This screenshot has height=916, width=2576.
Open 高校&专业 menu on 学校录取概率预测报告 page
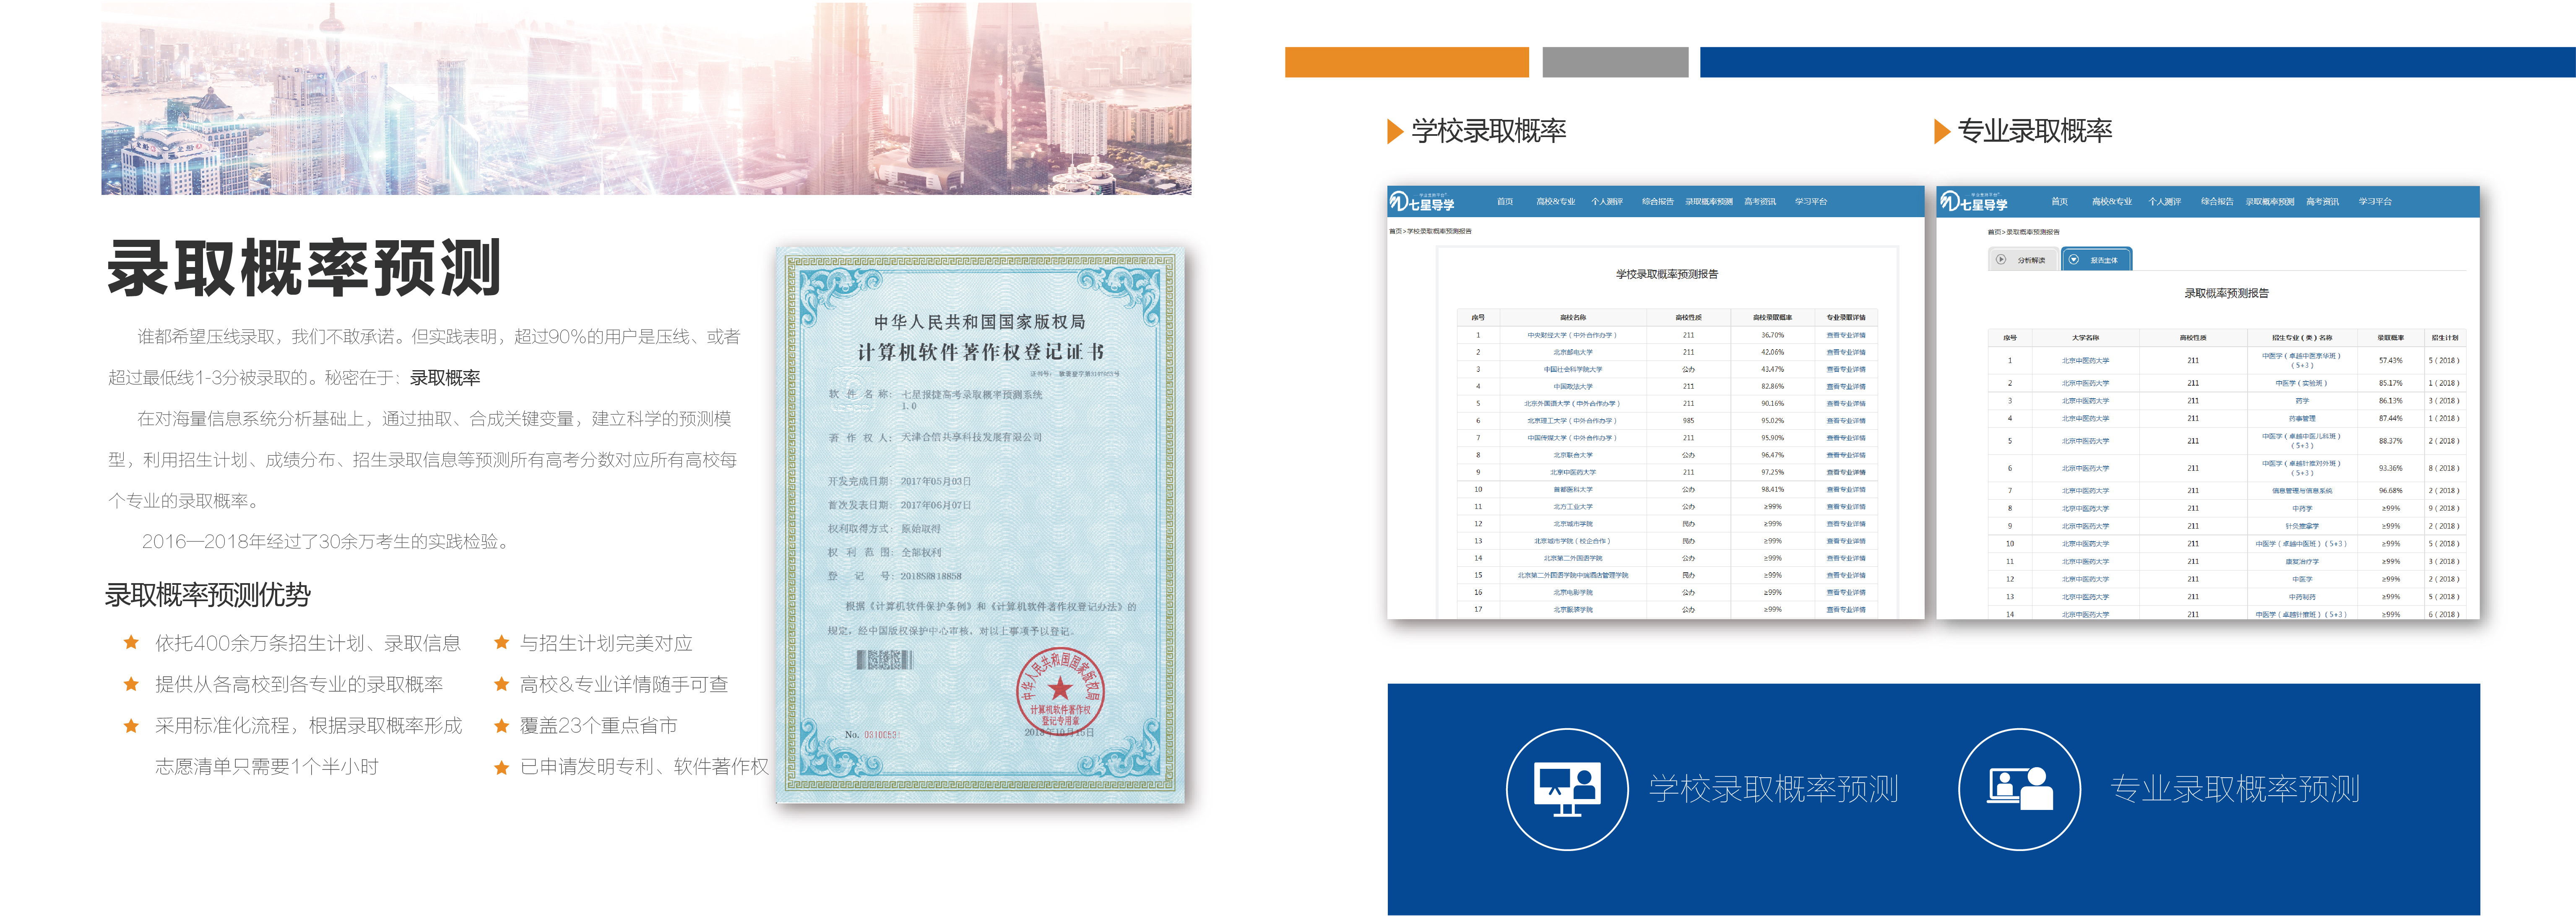pyautogui.click(x=1555, y=202)
